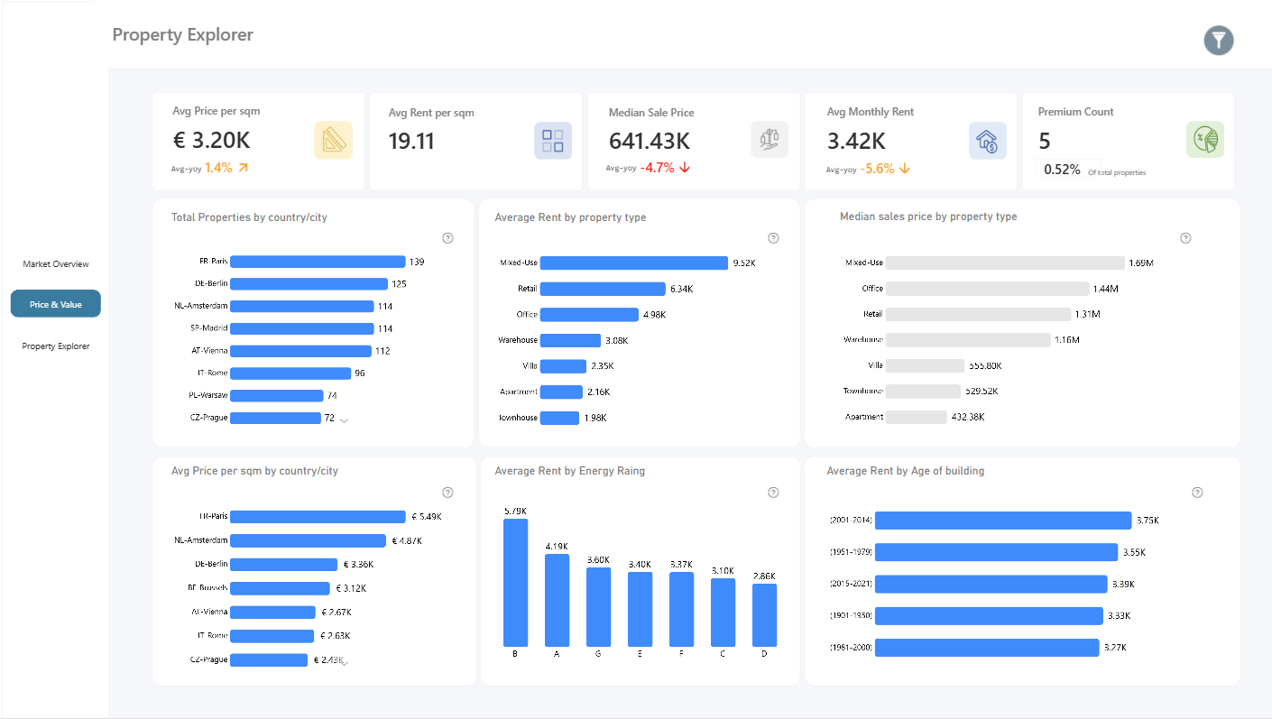Screen dimensions: 1272x719
Task: Click the energy rating B column
Action: (x=515, y=583)
